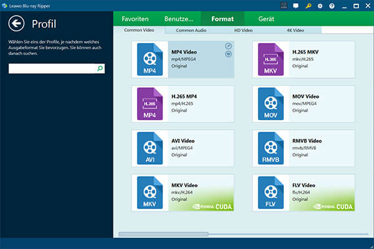
Task: Click the mov/MPEG4 codec text
Action: (304, 104)
